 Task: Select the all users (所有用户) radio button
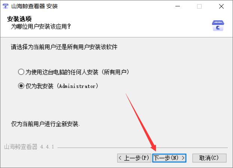pyautogui.click(x=21, y=72)
